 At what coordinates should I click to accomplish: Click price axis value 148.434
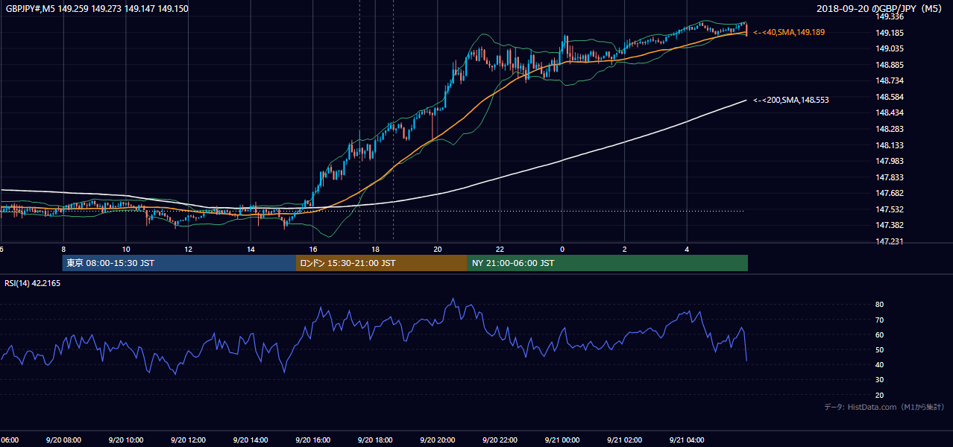(x=890, y=112)
